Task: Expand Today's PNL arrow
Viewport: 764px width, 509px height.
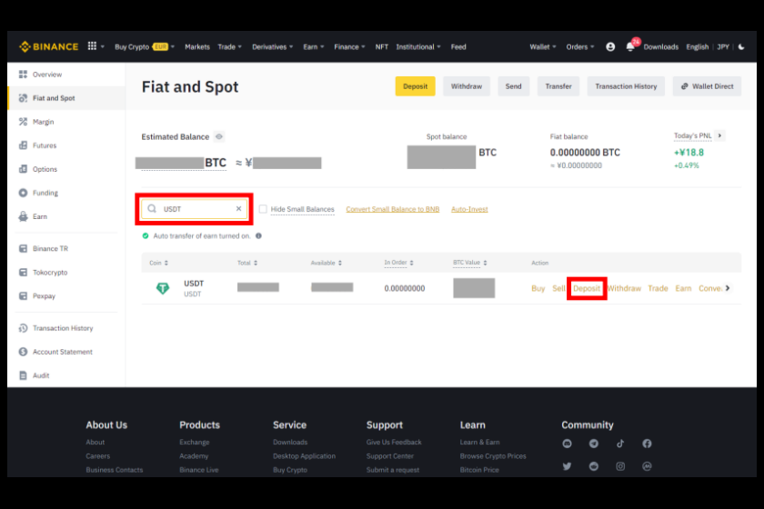Action: pyautogui.click(x=719, y=135)
